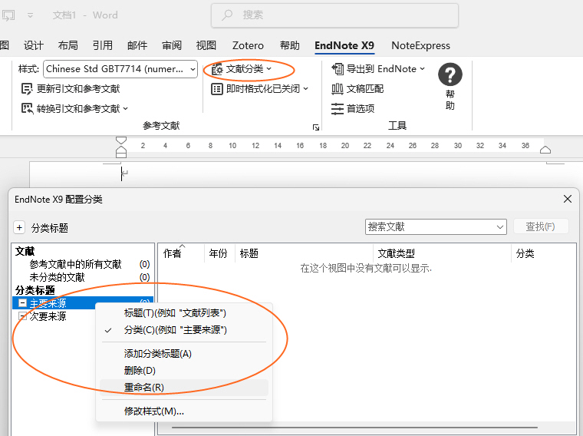
Task: Click the 帮助 question mark icon
Action: pos(450,74)
